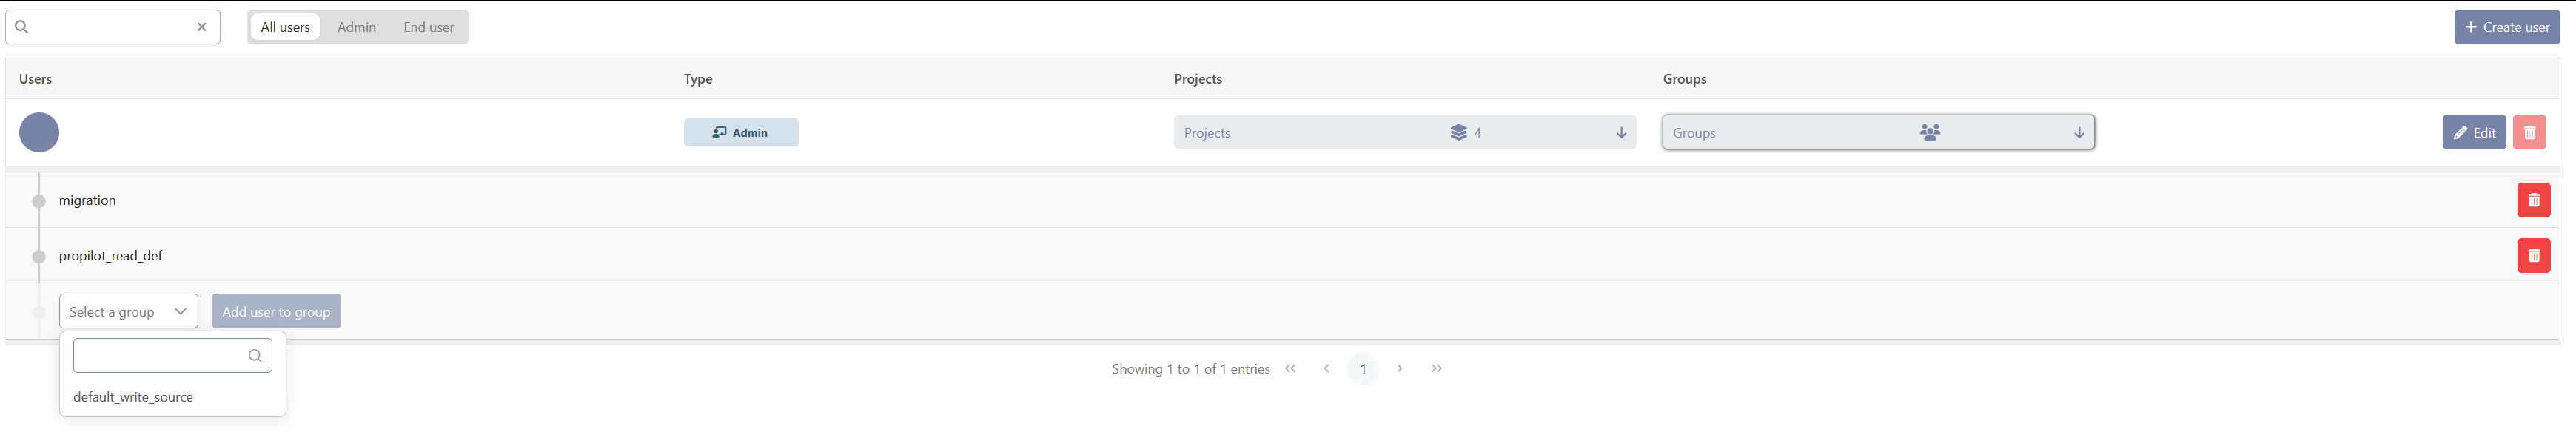Remove user from propilot_read_def group
This screenshot has height=432, width=2576.
click(x=2533, y=256)
